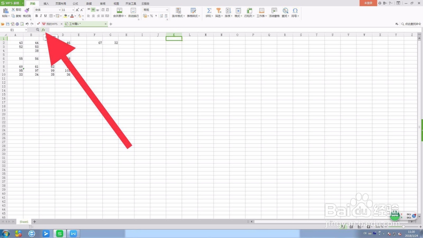Switch to View ribbon tab
The height and width of the screenshot is (238, 423).
click(116, 3)
